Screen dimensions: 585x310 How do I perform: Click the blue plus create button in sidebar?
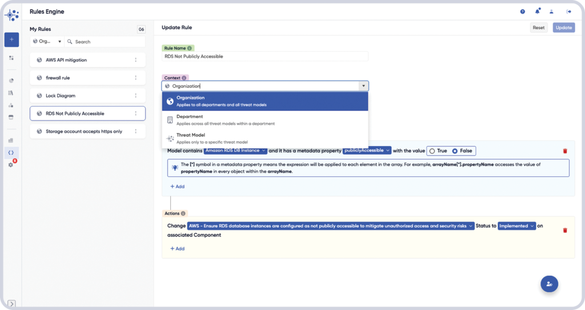pyautogui.click(x=11, y=39)
